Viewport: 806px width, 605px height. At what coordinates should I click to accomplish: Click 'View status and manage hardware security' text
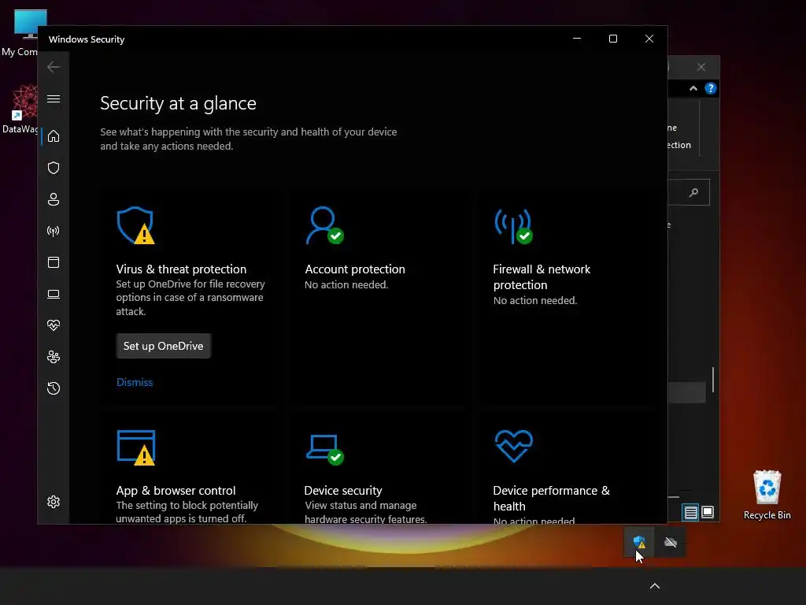click(x=365, y=512)
